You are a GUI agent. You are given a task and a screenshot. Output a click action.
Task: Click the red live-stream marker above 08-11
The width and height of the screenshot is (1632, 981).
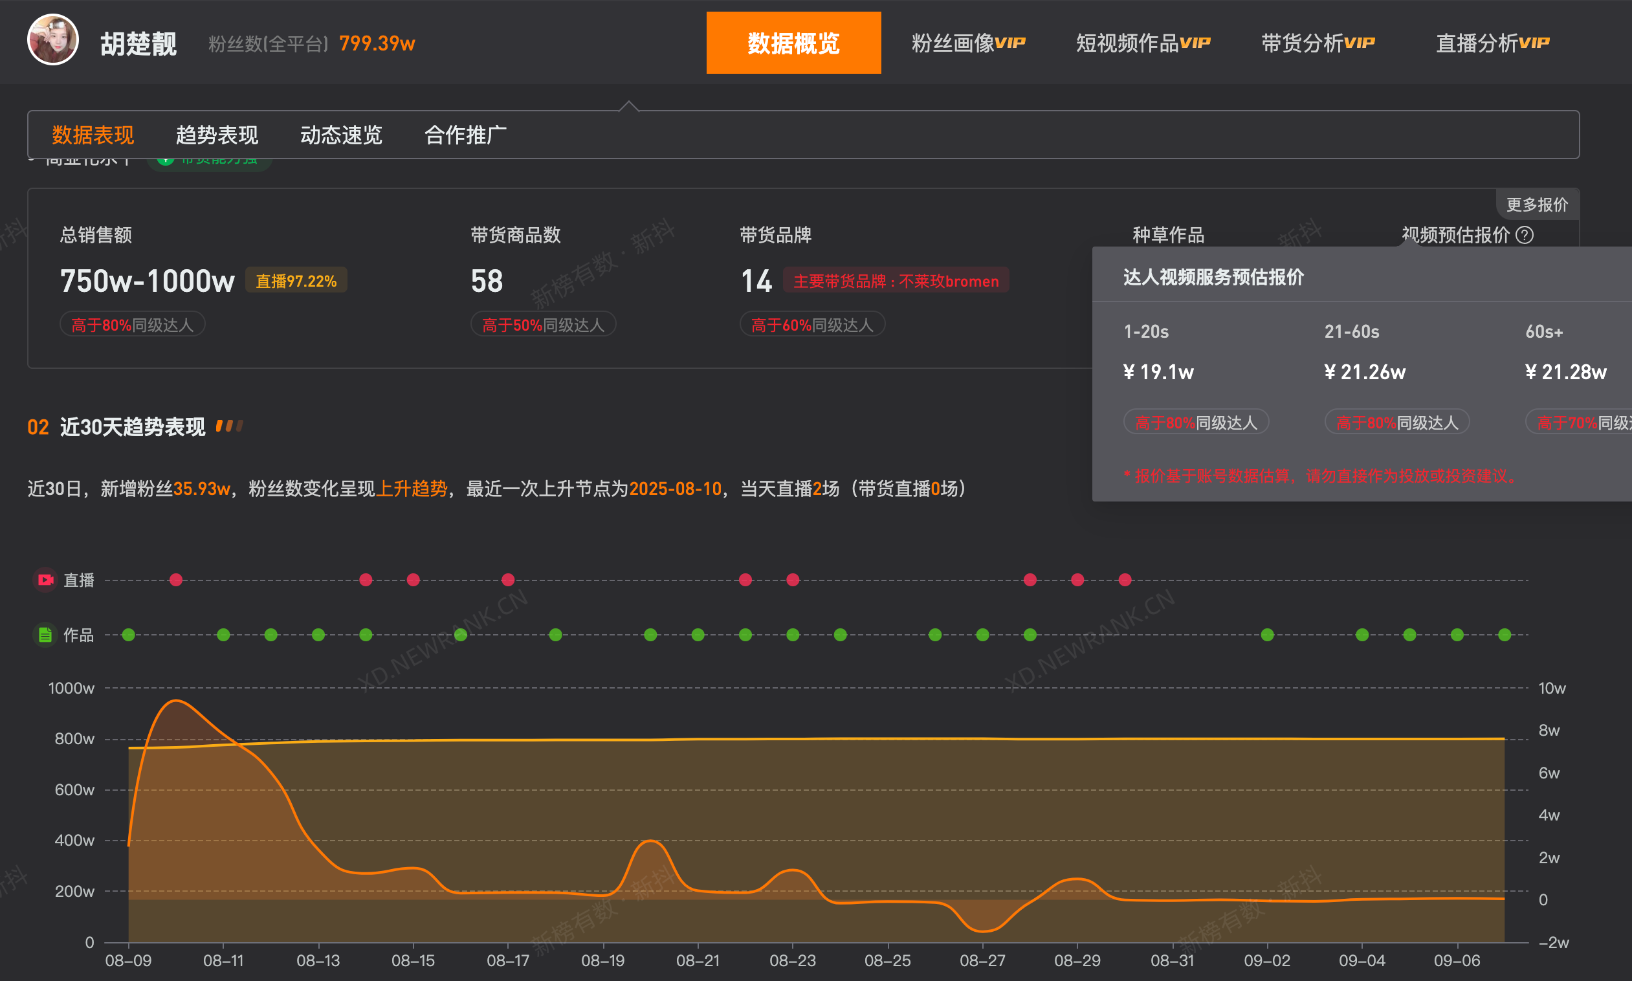176,580
